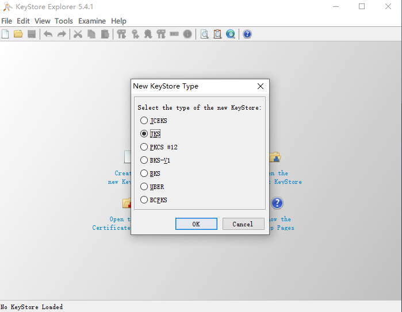The width and height of the screenshot is (402, 312).
Task: Click the 'Create new KeyStore' link text
Action: (x=120, y=178)
